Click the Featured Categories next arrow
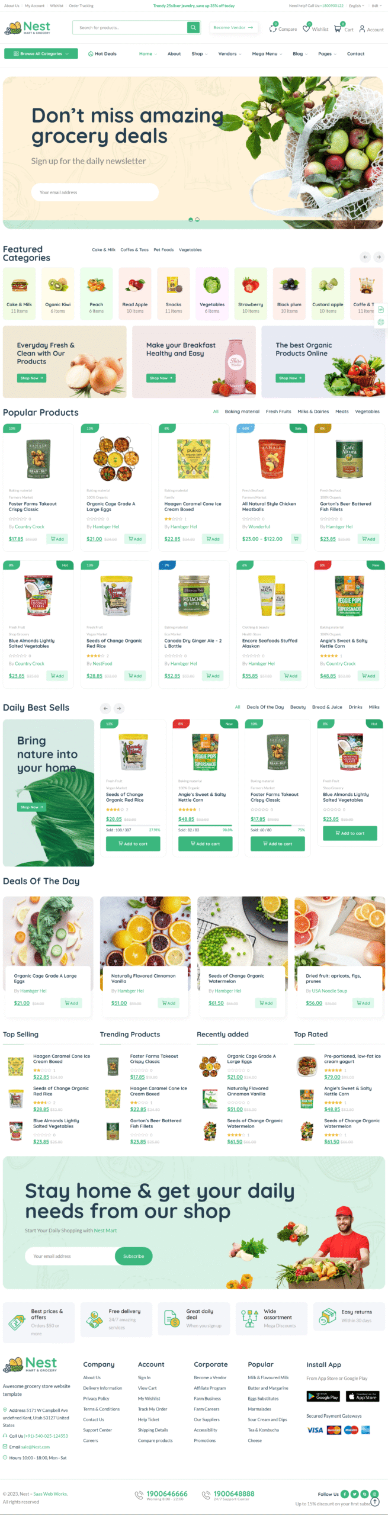The image size is (388, 1516). pos(379,257)
